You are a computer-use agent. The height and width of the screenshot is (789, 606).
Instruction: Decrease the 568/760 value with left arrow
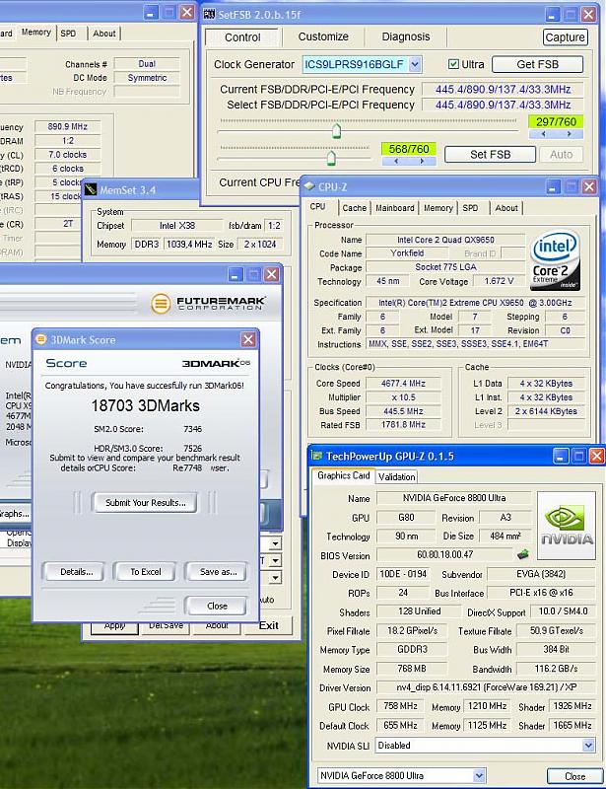click(x=396, y=161)
